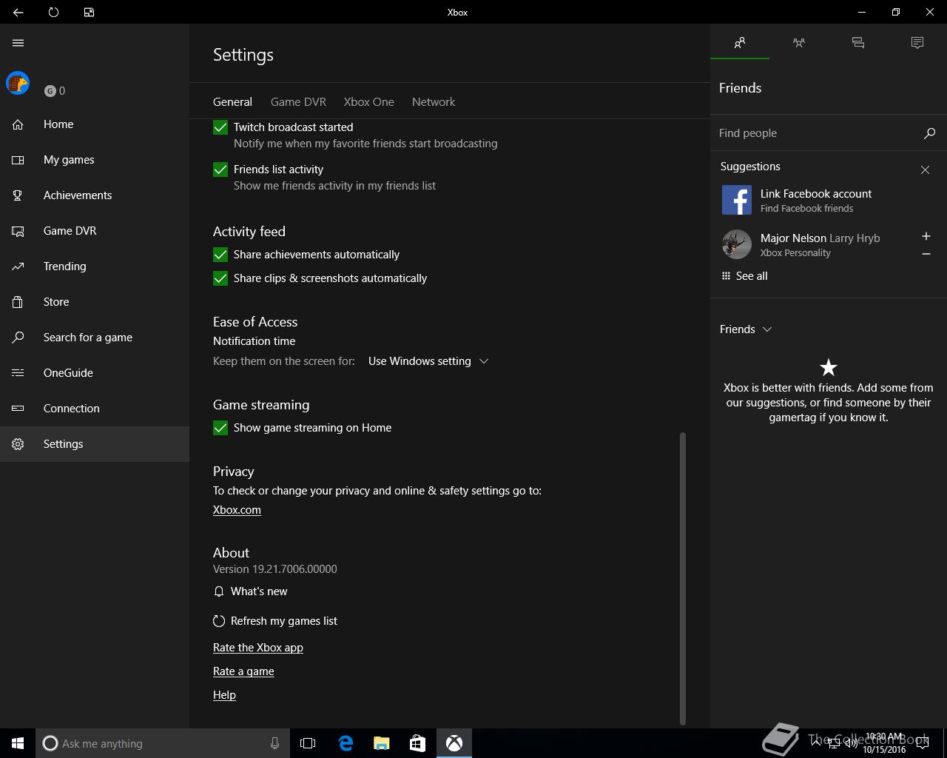The height and width of the screenshot is (758, 947).
Task: Select Settings in sidebar
Action: pos(95,444)
